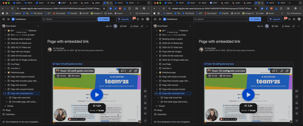Open help icon in right window header

click(x=289, y=19)
